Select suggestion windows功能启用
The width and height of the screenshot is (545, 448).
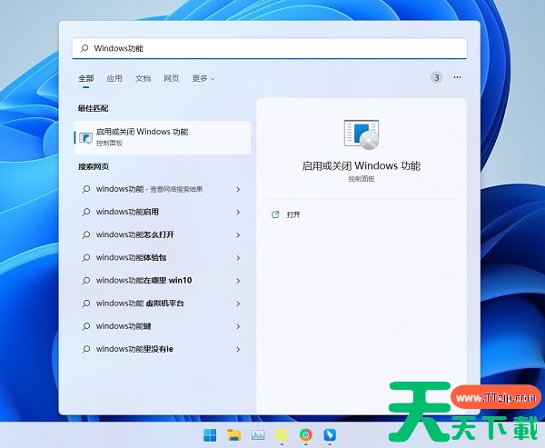[161, 212]
